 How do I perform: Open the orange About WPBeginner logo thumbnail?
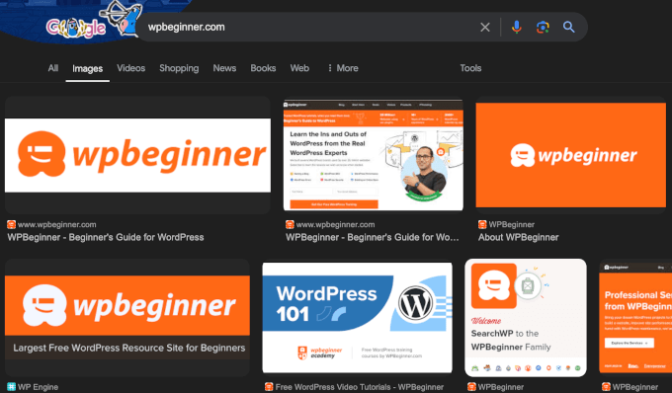pyautogui.click(x=571, y=155)
